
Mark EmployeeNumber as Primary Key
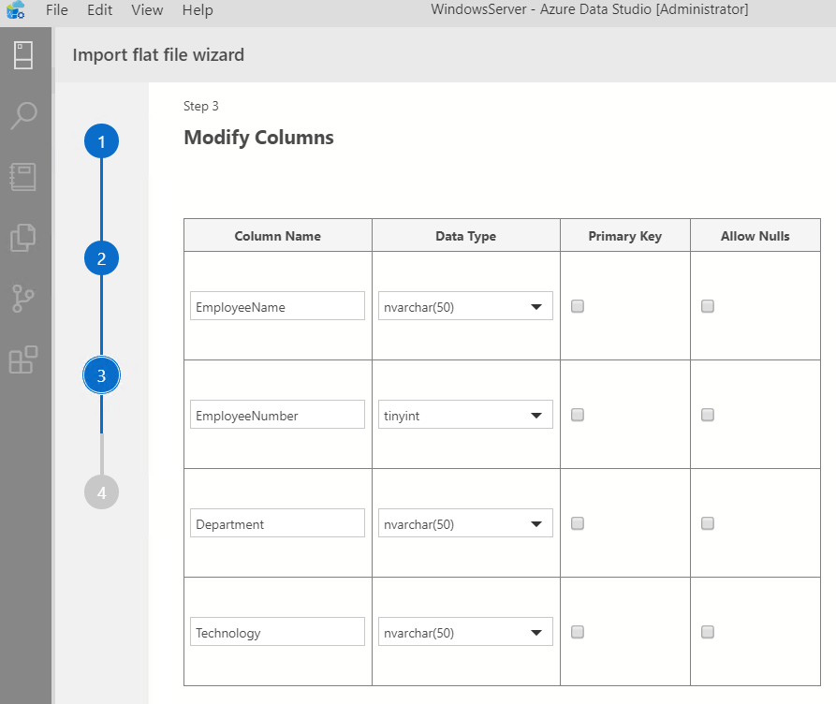(x=578, y=415)
